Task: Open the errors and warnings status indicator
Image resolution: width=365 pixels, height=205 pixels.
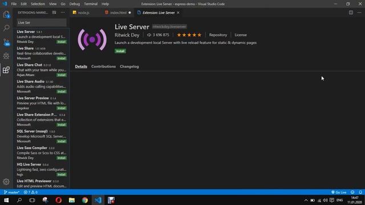Action: pyautogui.click(x=31, y=192)
